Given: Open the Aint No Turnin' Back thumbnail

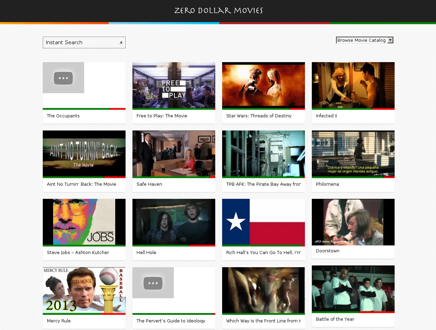Looking at the screenshot, I should click(x=84, y=154).
